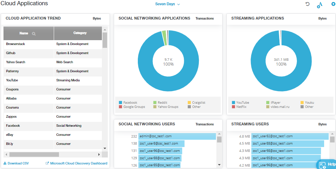Open the Help widget
This screenshot has height=169, width=336.
coord(326,164)
